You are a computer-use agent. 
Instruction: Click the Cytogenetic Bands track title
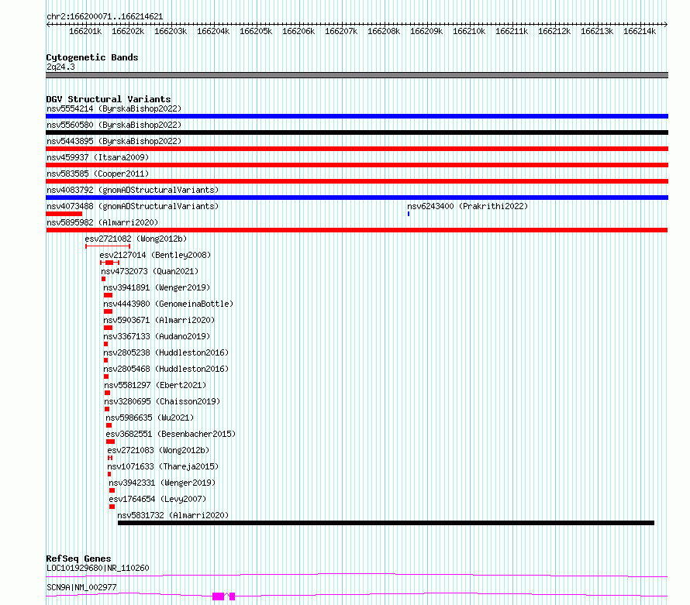[x=92, y=57]
